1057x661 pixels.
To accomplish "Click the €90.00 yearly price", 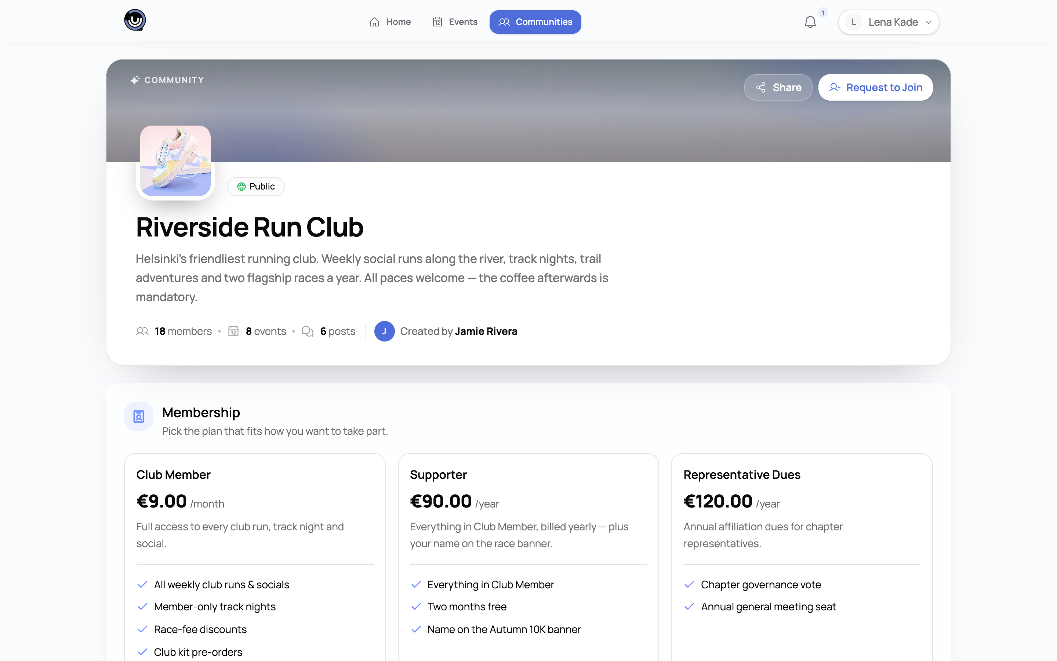I will click(441, 501).
